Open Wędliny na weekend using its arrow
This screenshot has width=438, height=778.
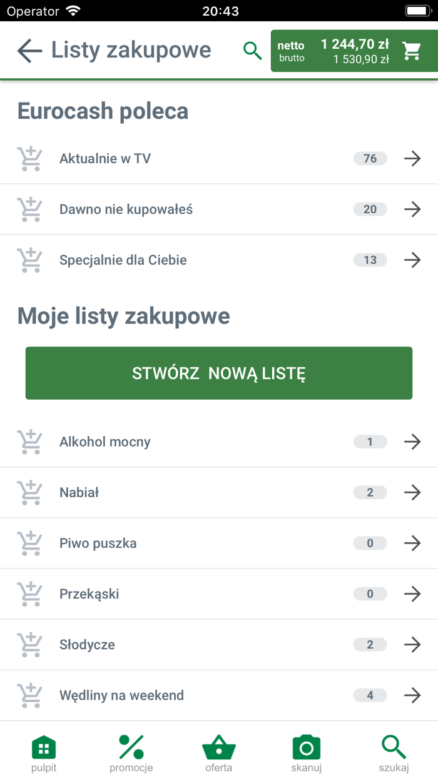pos(412,695)
